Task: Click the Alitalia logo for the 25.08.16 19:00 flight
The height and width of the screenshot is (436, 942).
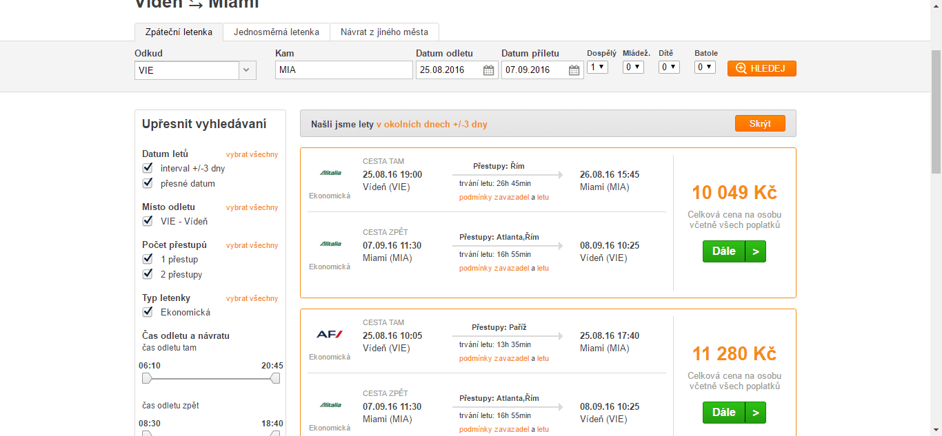Action: [x=330, y=173]
